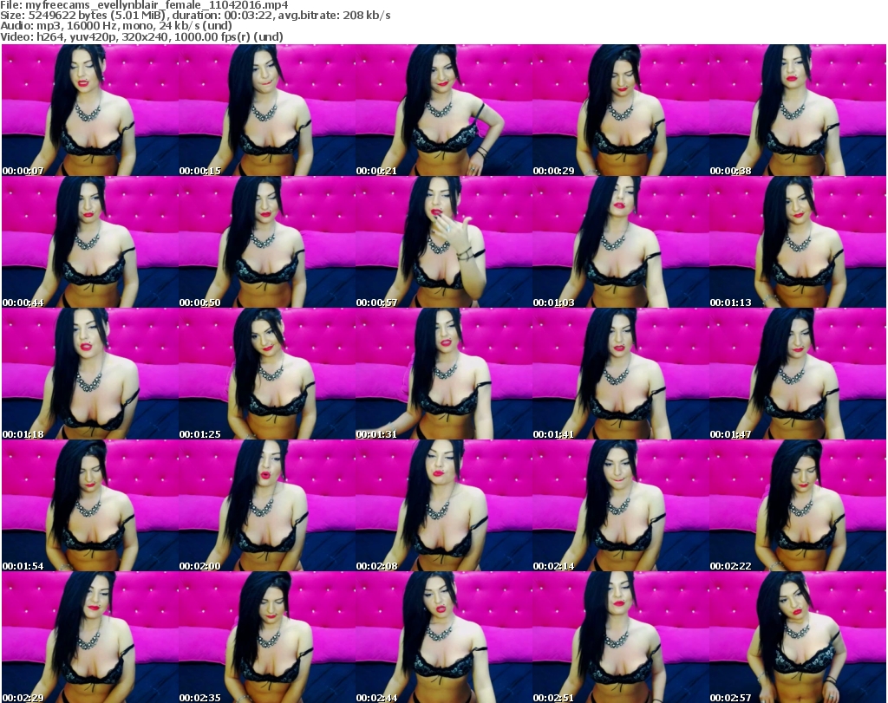Screen dimensions: 888x703
Task: Open the frame at 00:01:03
Action: coord(621,242)
